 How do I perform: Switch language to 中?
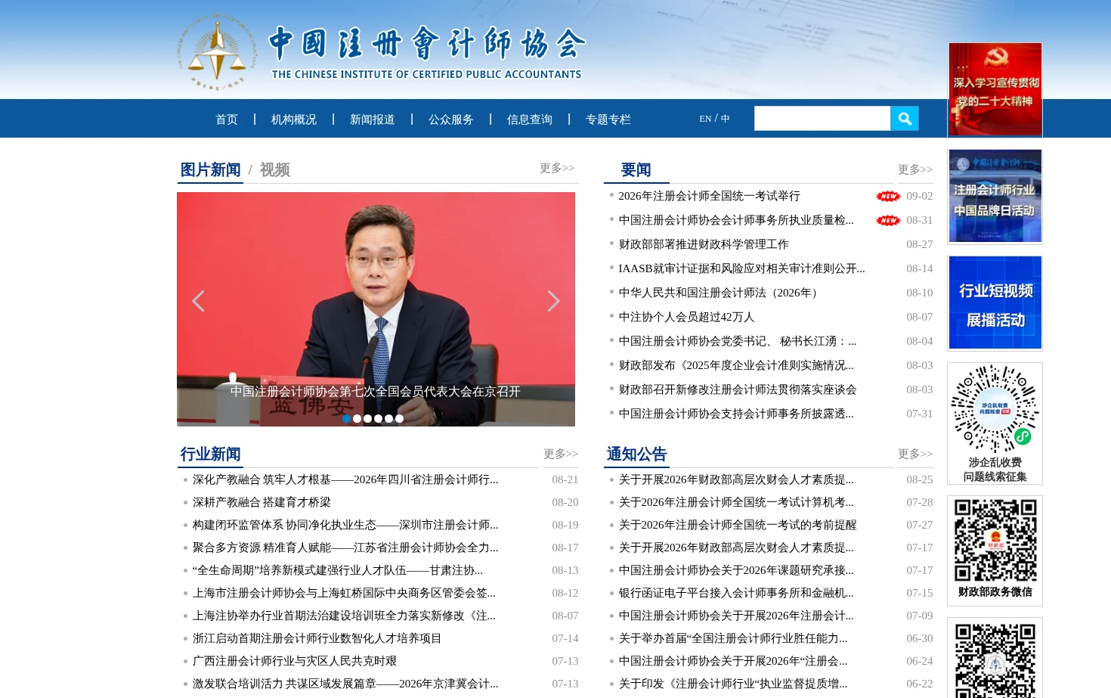click(726, 119)
